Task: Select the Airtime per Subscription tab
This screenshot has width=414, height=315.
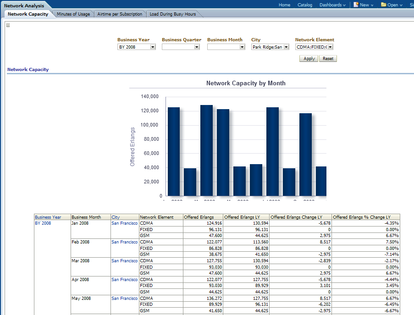Action: pos(120,14)
